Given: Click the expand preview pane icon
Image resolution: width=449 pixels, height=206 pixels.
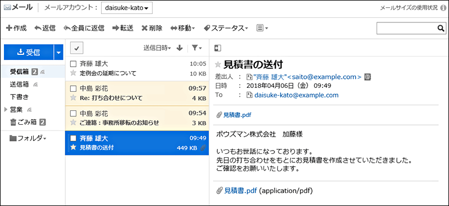Looking at the screenshot, I should (217, 48).
